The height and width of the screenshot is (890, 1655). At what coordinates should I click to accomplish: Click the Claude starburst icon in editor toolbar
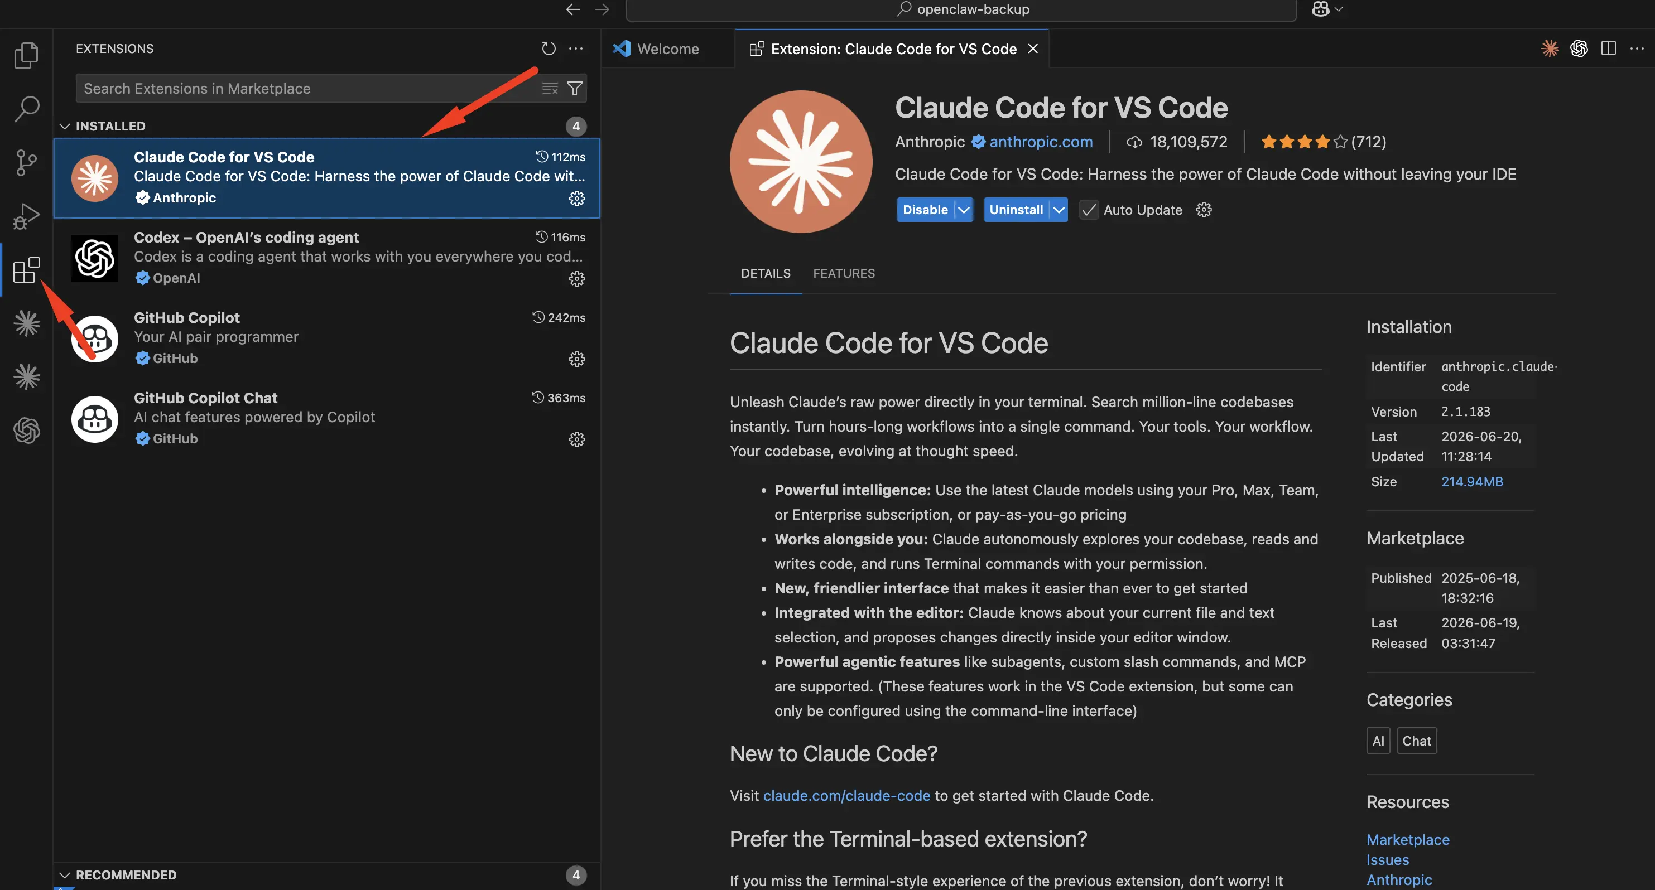tap(1550, 49)
